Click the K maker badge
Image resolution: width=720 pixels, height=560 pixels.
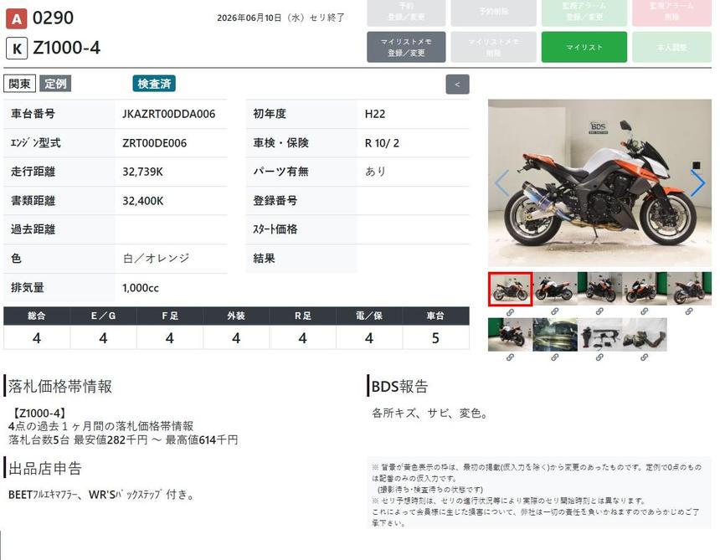coord(17,49)
